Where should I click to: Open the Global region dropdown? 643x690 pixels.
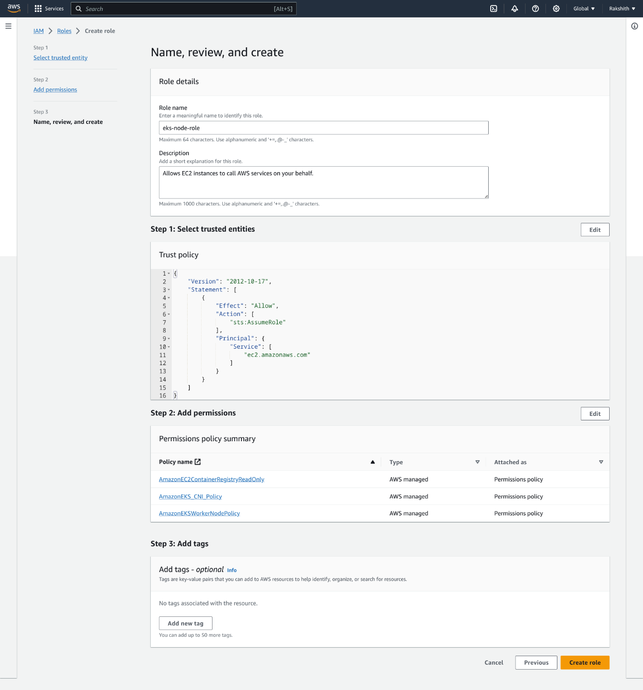(584, 8)
